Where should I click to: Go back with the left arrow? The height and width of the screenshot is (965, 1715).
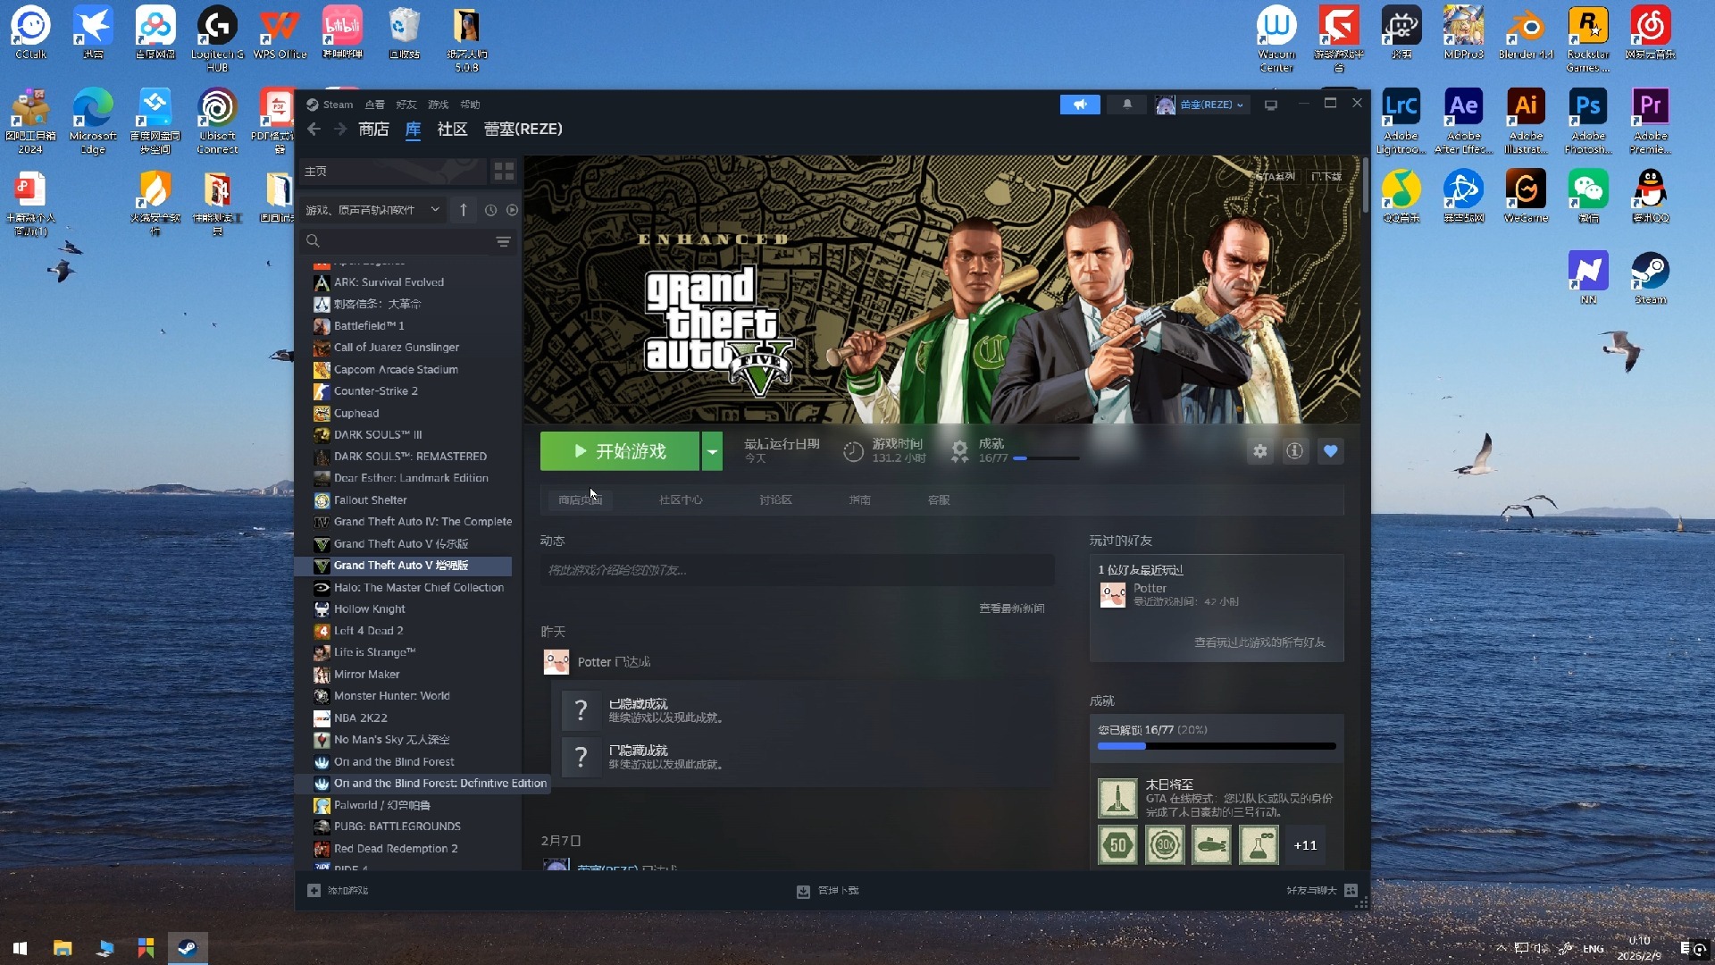(x=314, y=130)
